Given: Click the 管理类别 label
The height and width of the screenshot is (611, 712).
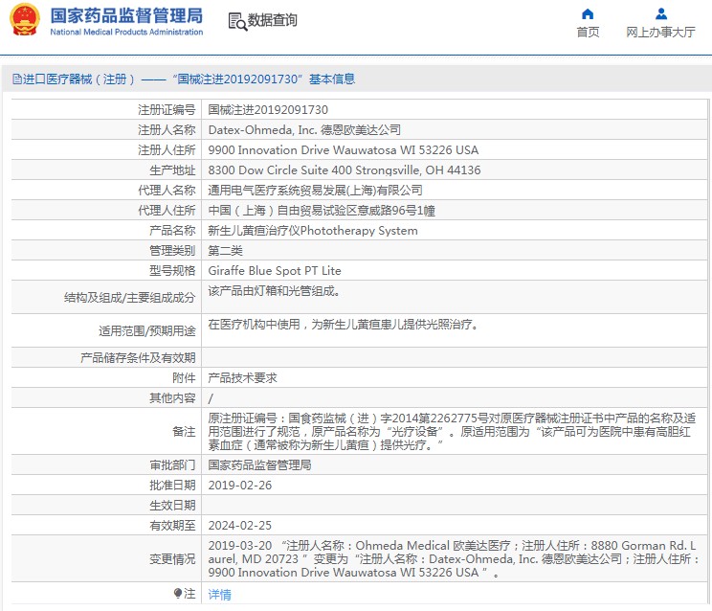Looking at the screenshot, I should coord(172,250).
